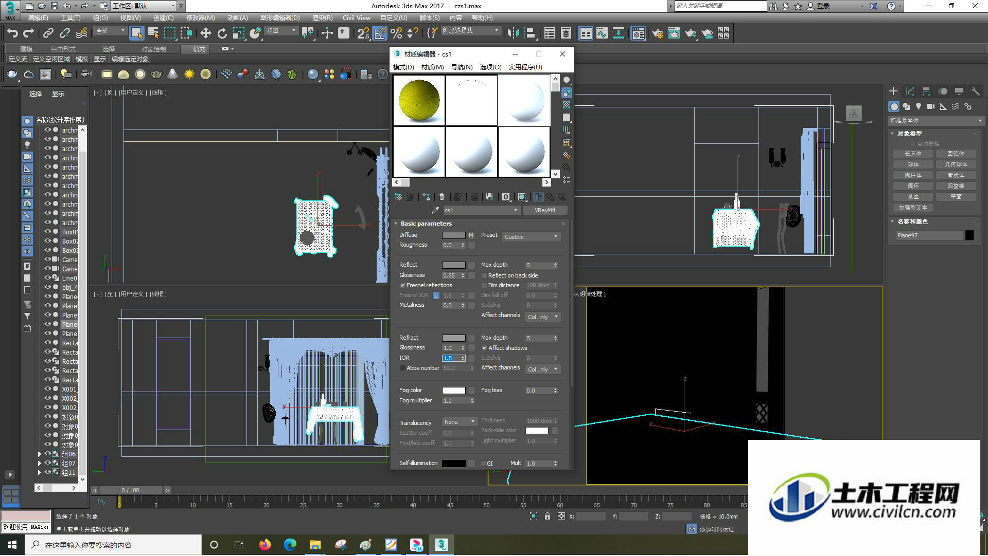
Task: Toggle Backlight icon in material editor side bar
Action: tap(567, 92)
